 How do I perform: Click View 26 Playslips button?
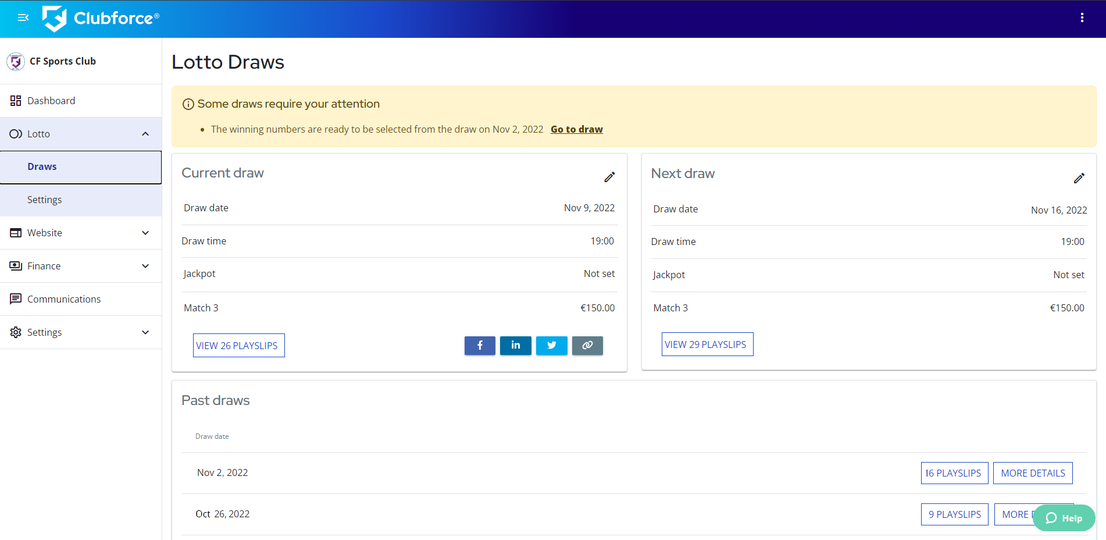[x=238, y=346]
